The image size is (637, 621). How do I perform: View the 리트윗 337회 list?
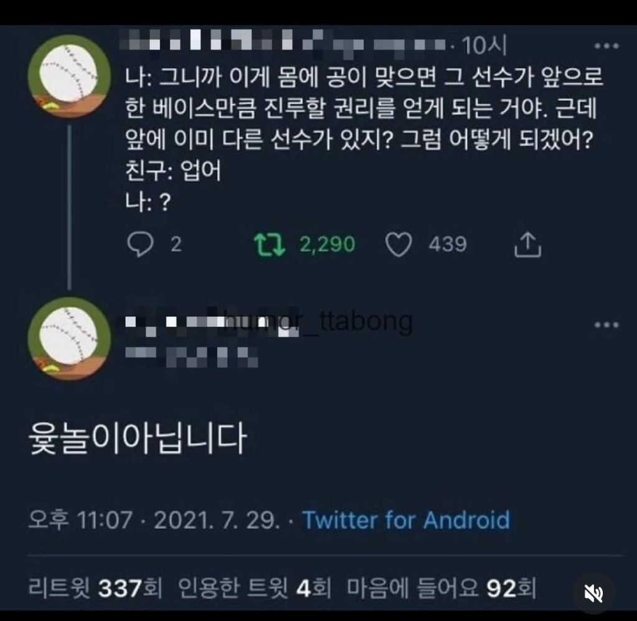[95, 587]
